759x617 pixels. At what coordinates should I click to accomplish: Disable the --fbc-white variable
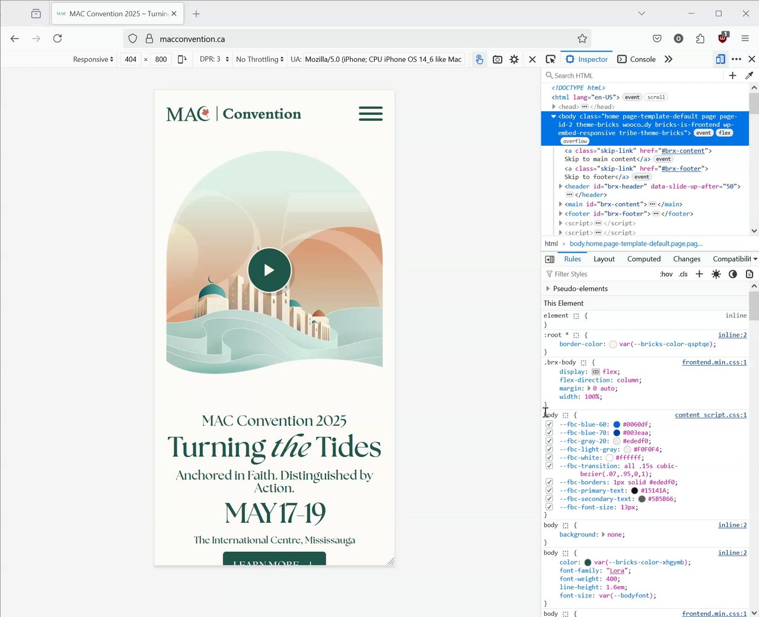tap(549, 458)
